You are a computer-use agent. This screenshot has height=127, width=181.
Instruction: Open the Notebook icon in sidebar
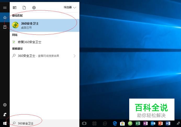(5, 27)
